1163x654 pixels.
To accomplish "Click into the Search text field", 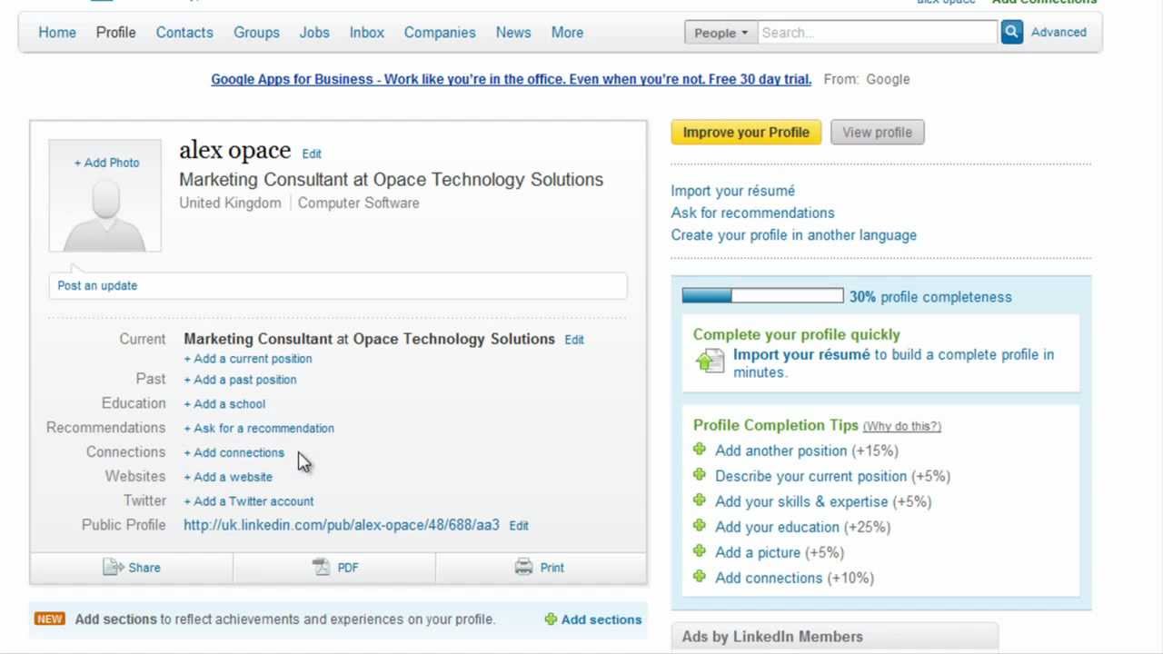I will tap(877, 33).
